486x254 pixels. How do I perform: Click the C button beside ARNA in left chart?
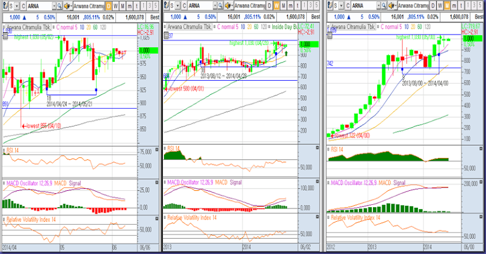[x=23, y=6]
